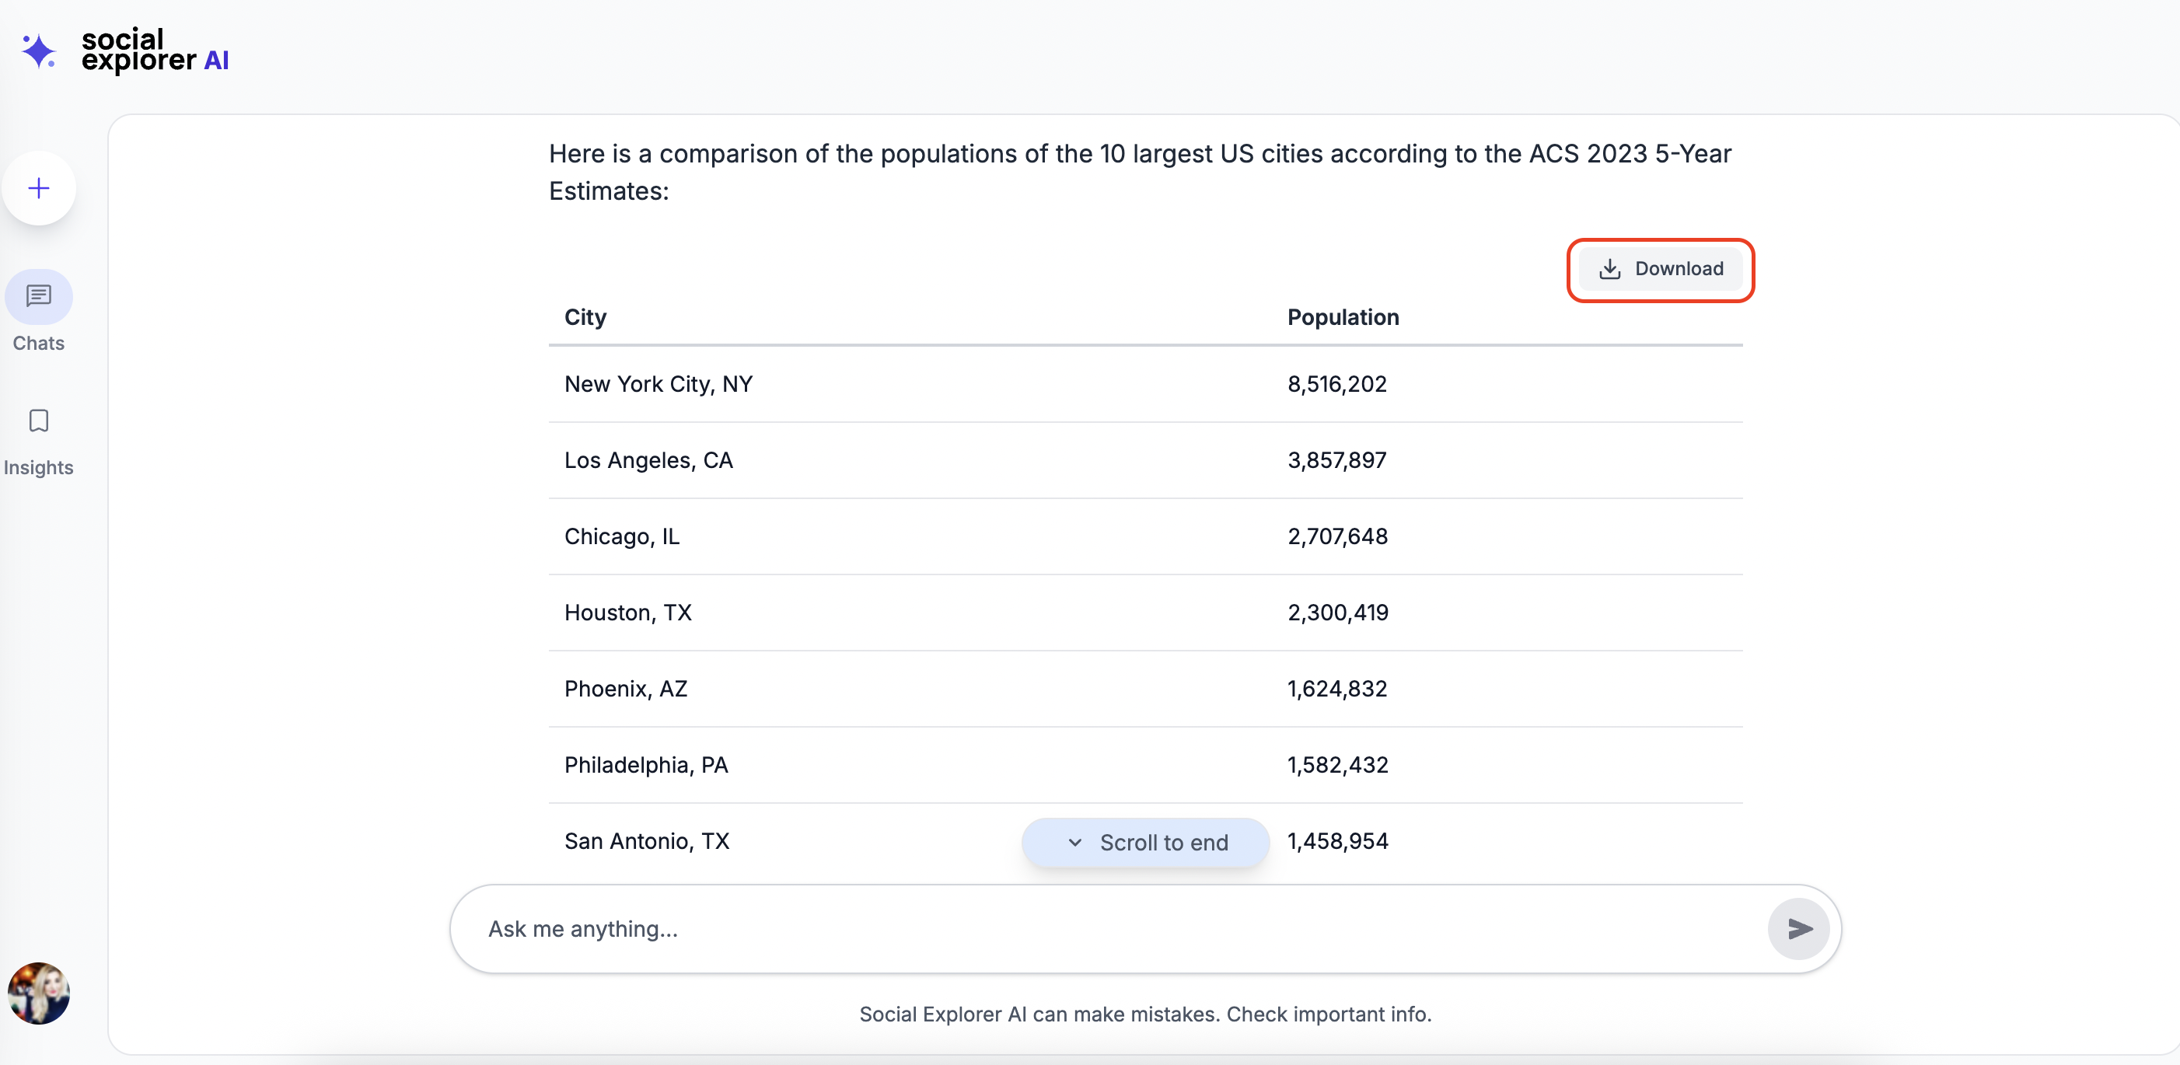The height and width of the screenshot is (1065, 2180).
Task: Click the social explorer AI title text
Action: pos(155,50)
